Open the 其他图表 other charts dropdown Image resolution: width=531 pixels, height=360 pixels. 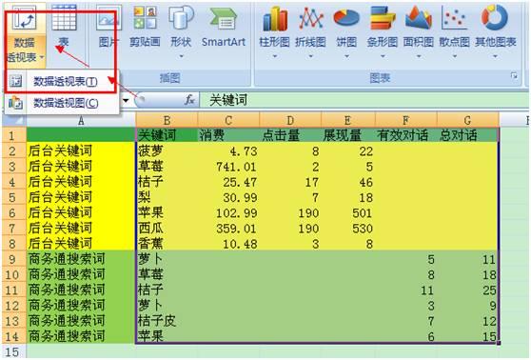(495, 56)
